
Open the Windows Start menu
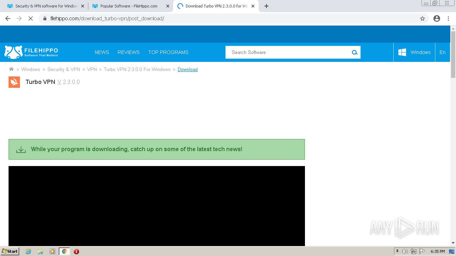pos(10,251)
